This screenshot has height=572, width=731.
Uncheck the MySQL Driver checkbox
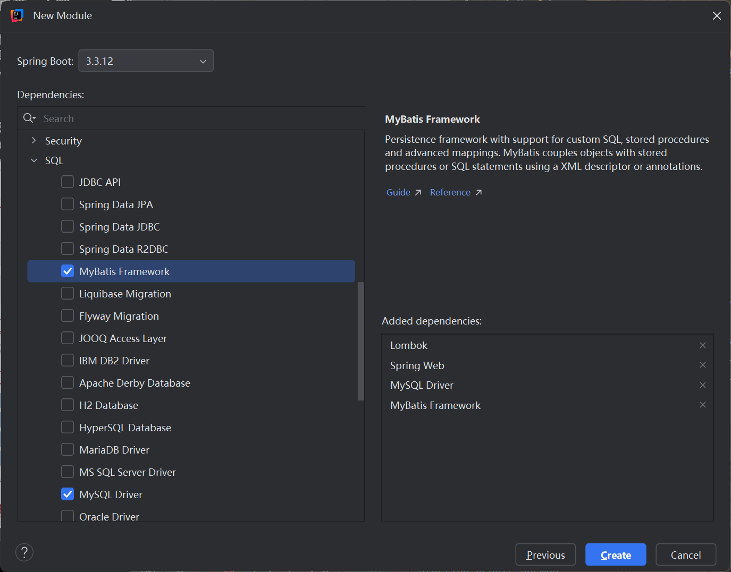point(68,494)
